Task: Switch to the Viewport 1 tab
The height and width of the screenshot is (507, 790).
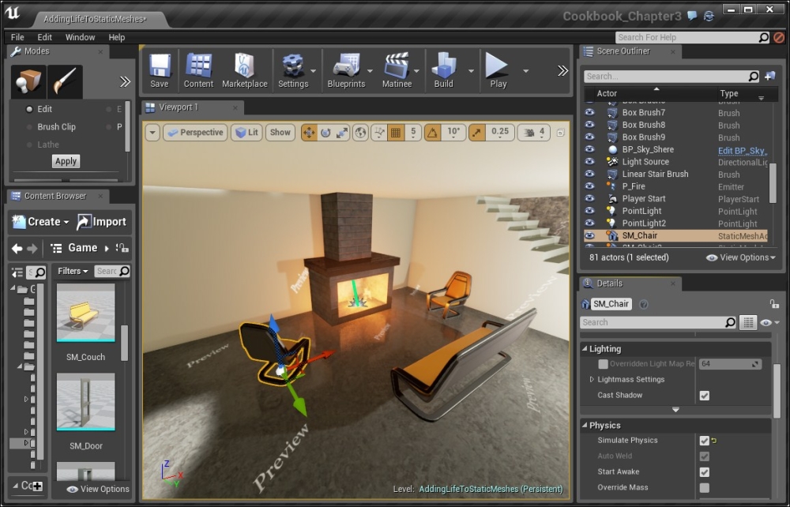Action: click(193, 107)
